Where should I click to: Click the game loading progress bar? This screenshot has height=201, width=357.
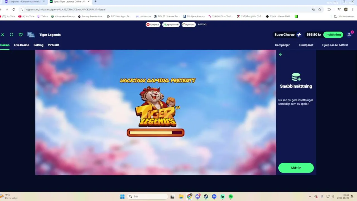pyautogui.click(x=156, y=133)
